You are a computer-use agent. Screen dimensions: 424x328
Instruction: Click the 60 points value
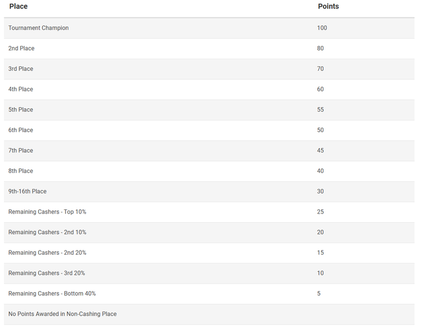pos(320,90)
